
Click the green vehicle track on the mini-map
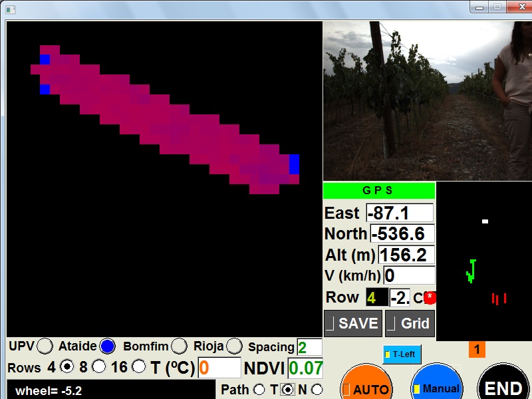pyautogui.click(x=471, y=271)
